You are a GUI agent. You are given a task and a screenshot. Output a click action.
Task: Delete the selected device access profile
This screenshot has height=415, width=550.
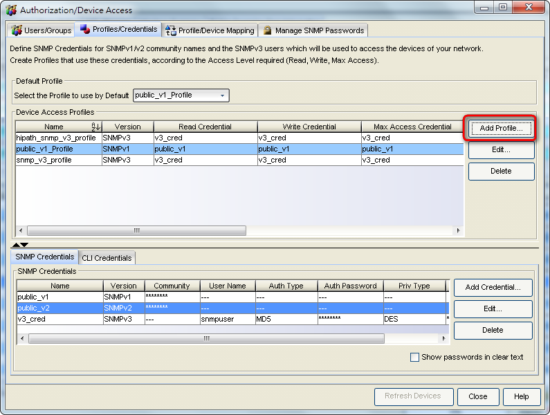coord(501,172)
